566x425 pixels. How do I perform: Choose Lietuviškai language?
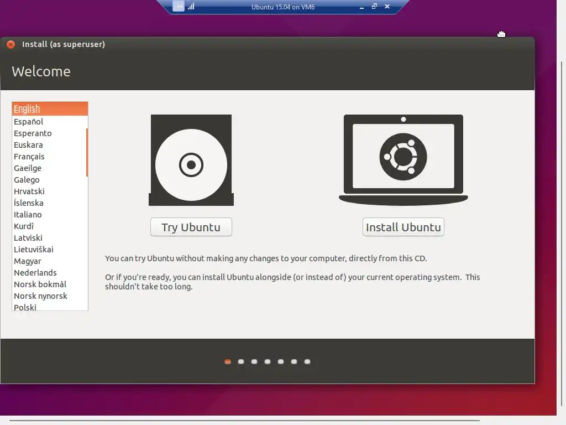(x=50, y=250)
